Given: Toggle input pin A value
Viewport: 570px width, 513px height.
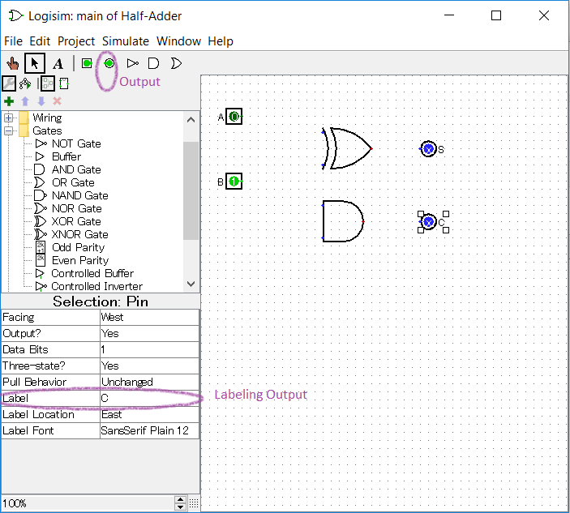Looking at the screenshot, I should pyautogui.click(x=234, y=117).
